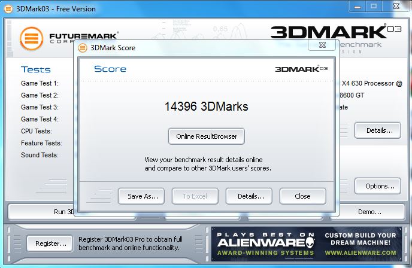Click the 'Feature Tests:' label
The image size is (412, 268).
[41, 143]
